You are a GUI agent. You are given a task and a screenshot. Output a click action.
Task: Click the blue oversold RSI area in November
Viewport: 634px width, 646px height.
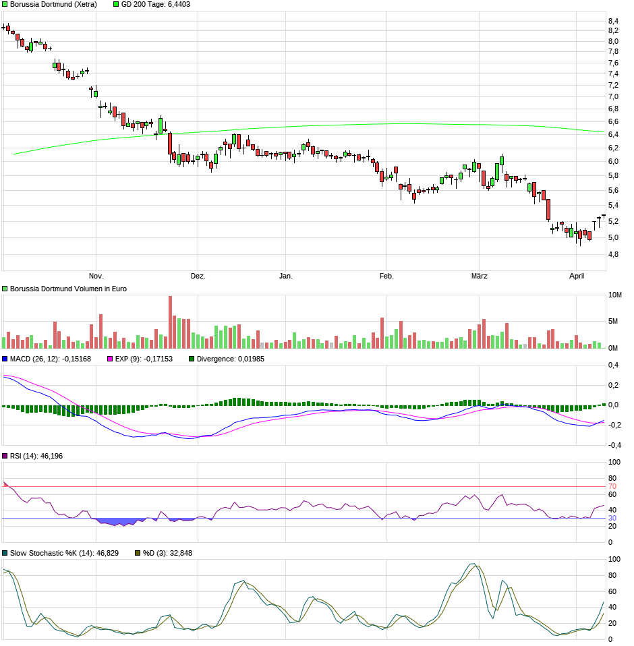coord(119,521)
